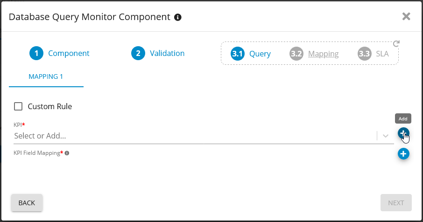Close the Database Query Monitor dialog
This screenshot has width=423, height=222.
click(406, 17)
